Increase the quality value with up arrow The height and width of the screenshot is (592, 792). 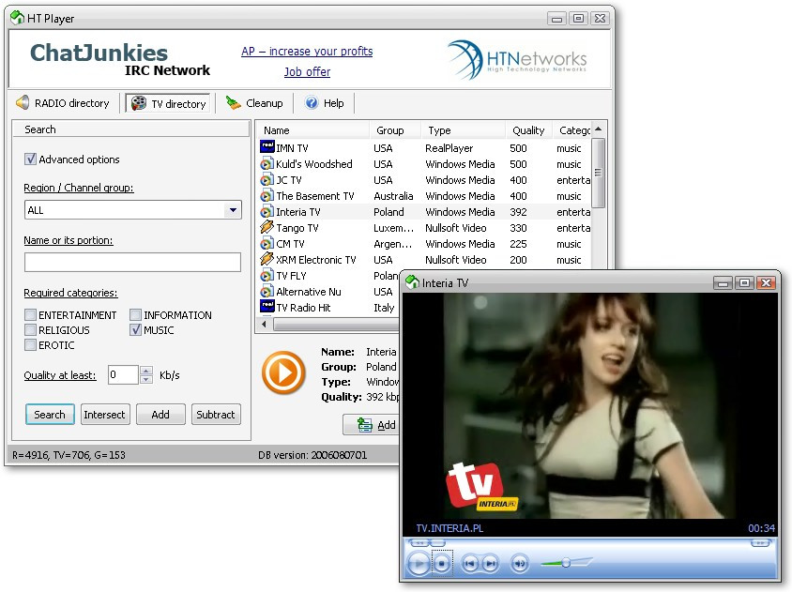146,371
